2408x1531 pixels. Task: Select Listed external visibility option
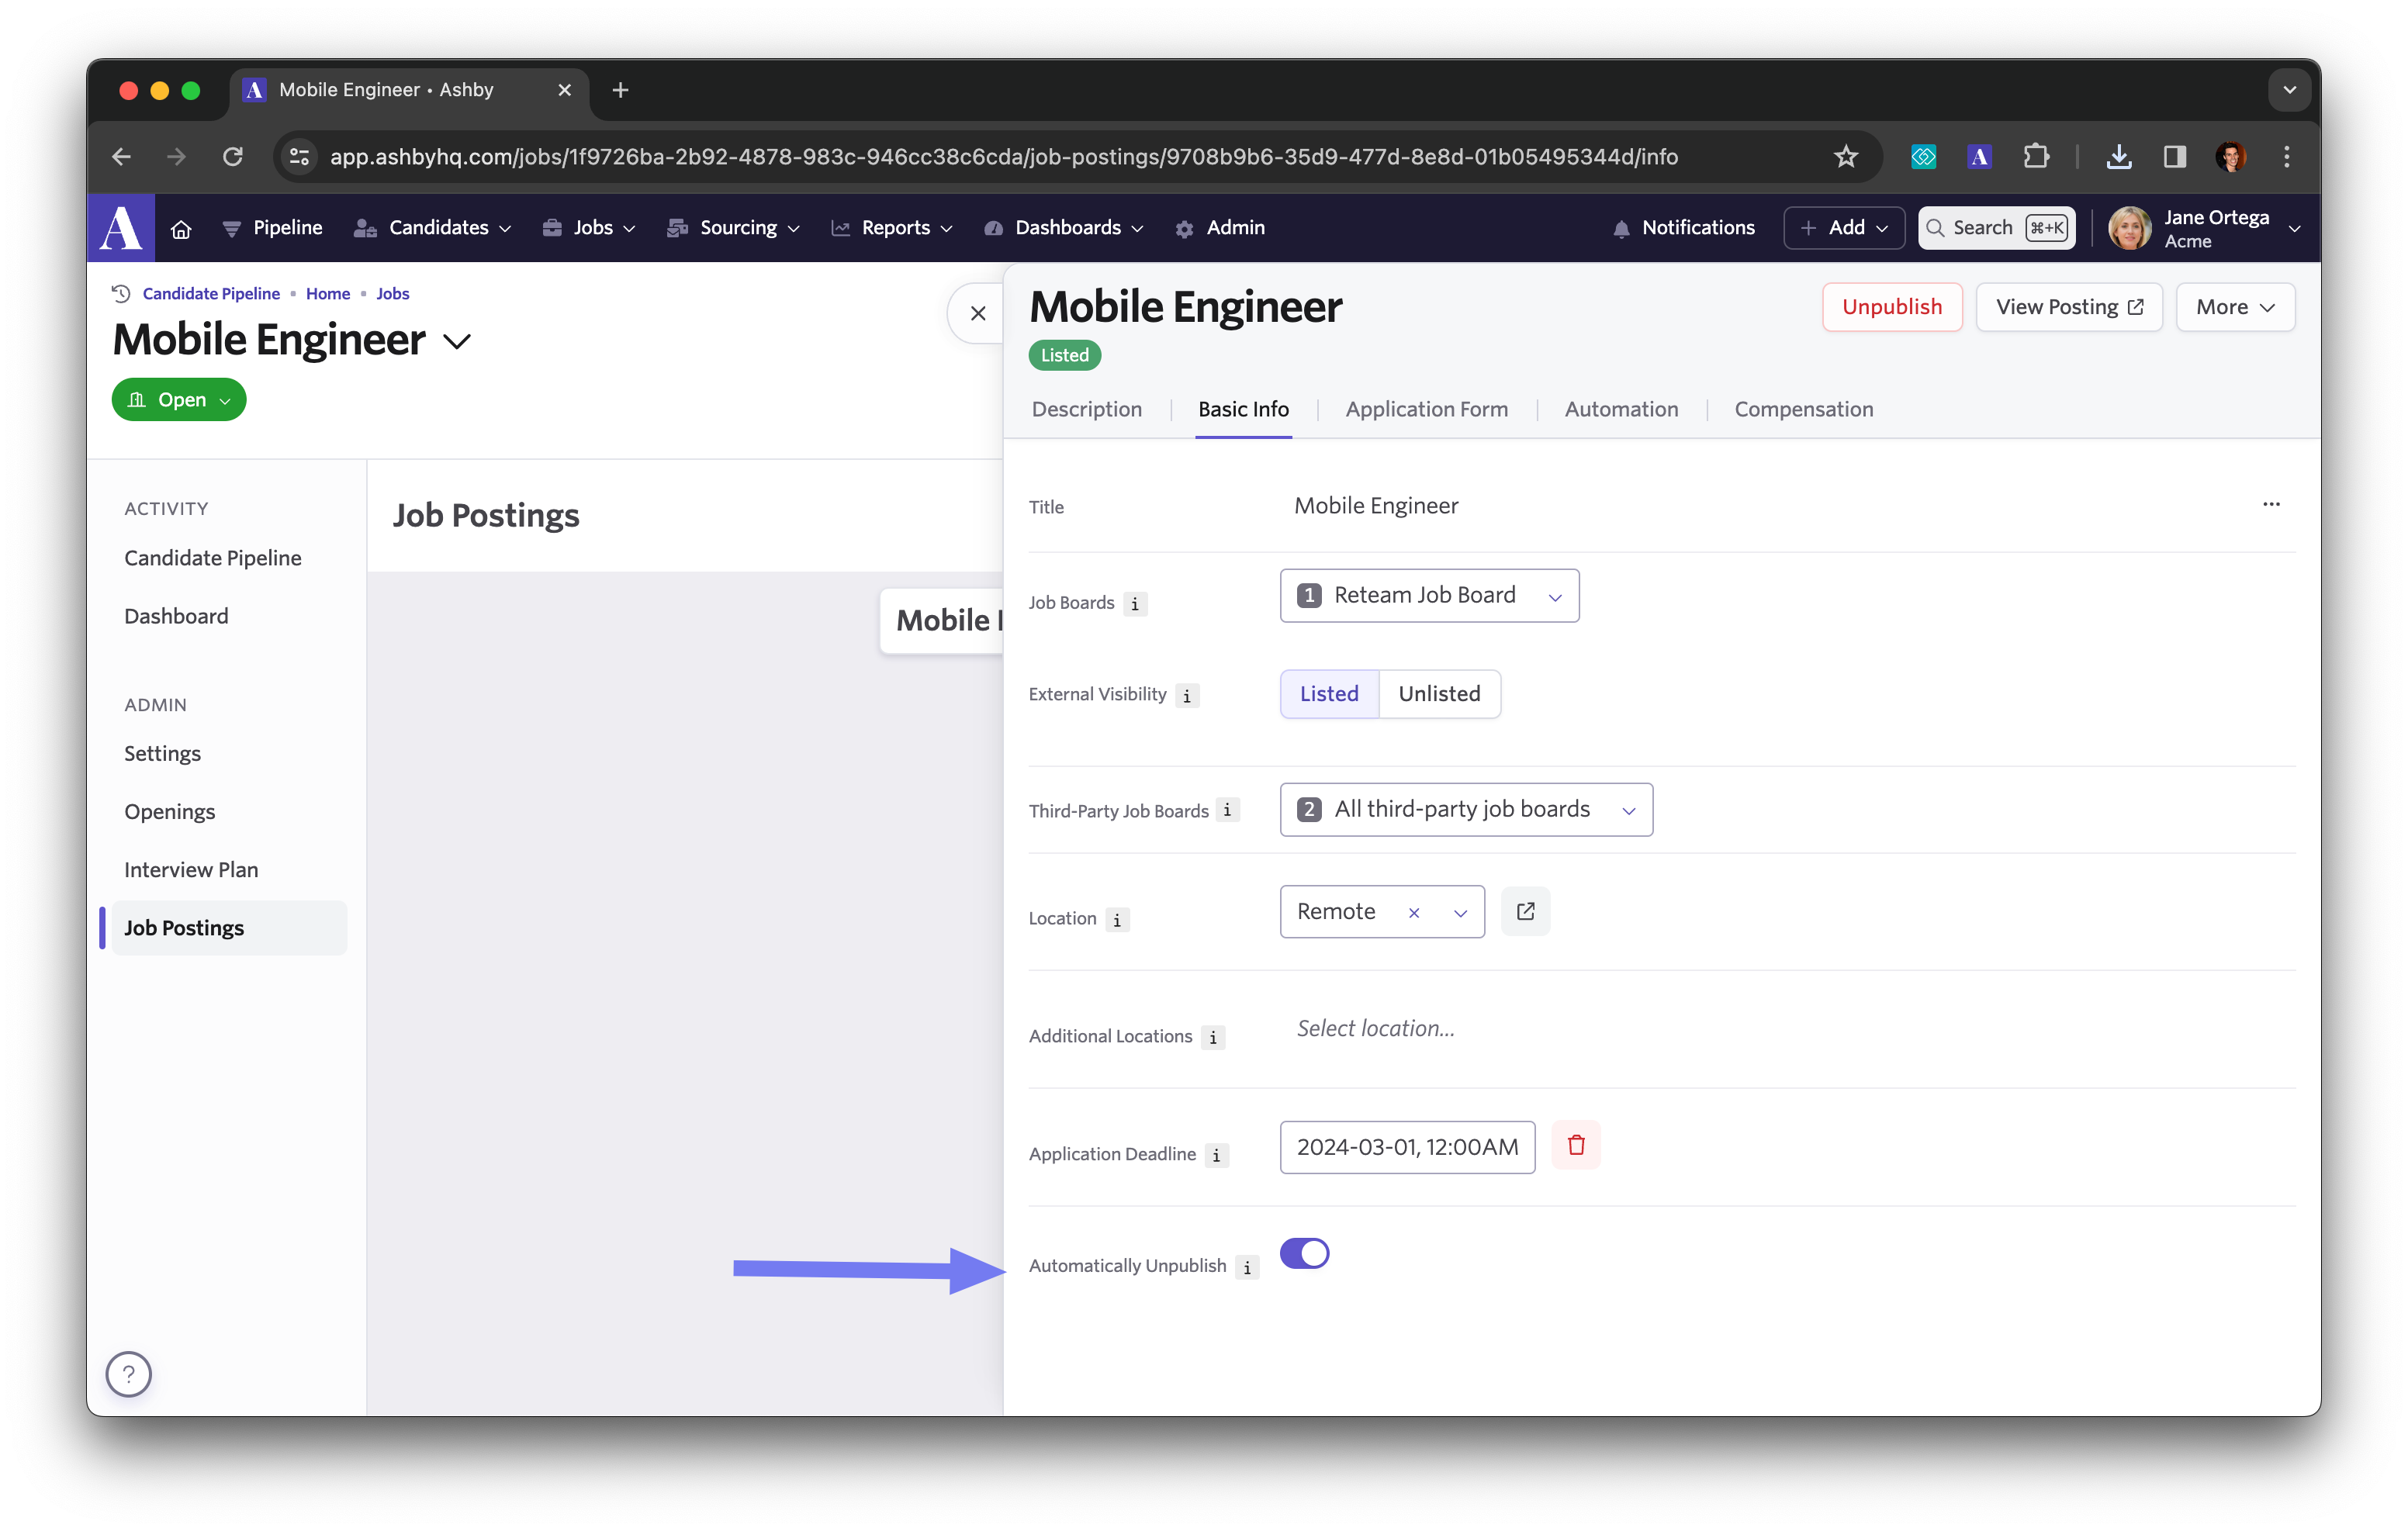pyautogui.click(x=1329, y=694)
